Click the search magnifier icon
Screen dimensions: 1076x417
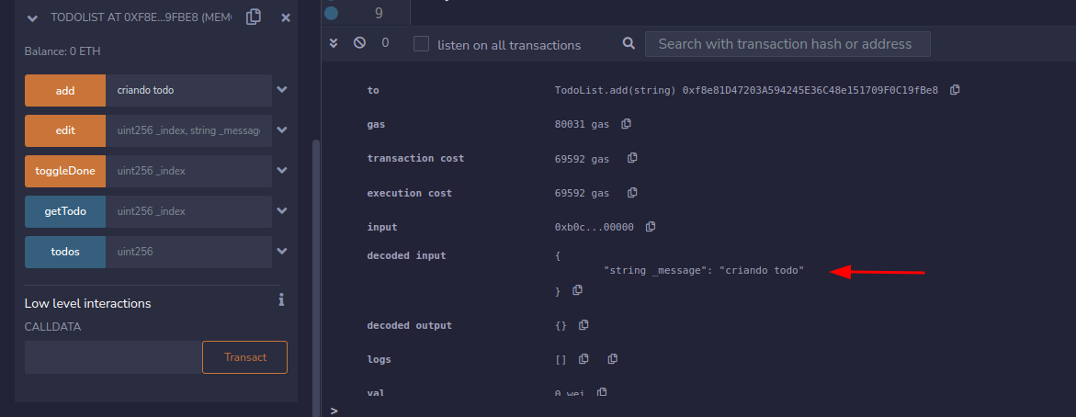coord(629,44)
